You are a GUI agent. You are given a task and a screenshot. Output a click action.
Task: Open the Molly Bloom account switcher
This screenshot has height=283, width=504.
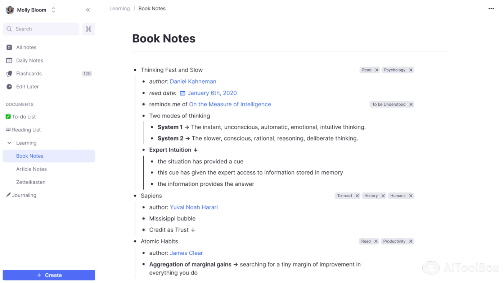pos(53,10)
